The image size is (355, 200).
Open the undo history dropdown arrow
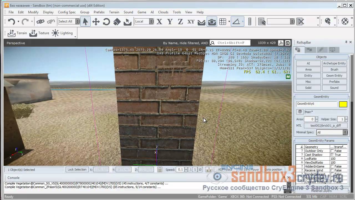[18, 21]
